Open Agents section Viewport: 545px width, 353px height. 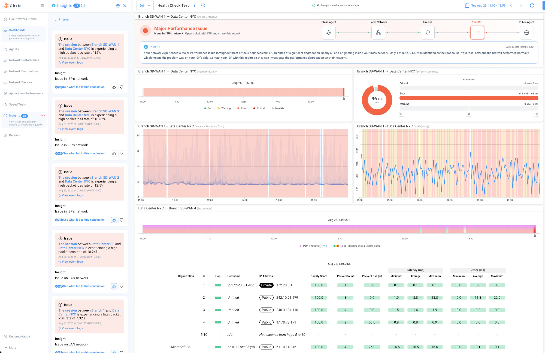14,49
